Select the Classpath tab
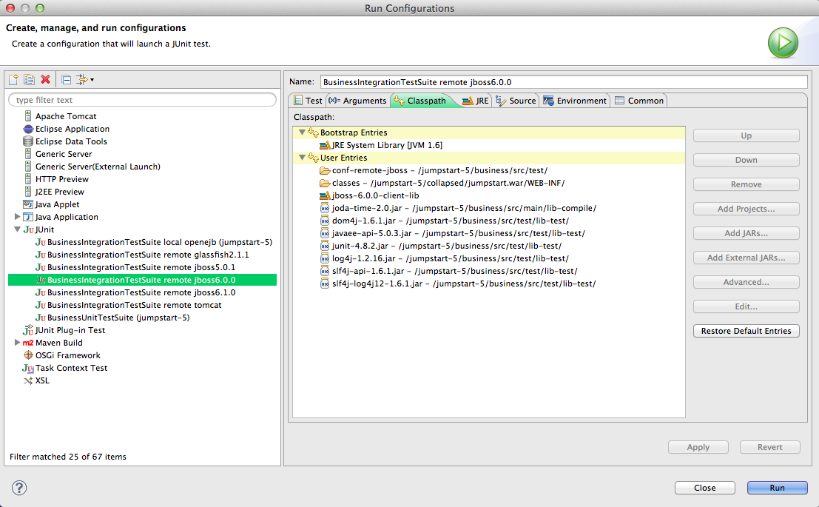Image resolution: width=819 pixels, height=507 pixels. tap(421, 101)
